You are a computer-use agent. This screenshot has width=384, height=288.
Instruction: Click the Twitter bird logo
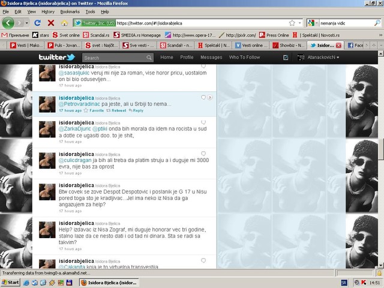click(56, 57)
